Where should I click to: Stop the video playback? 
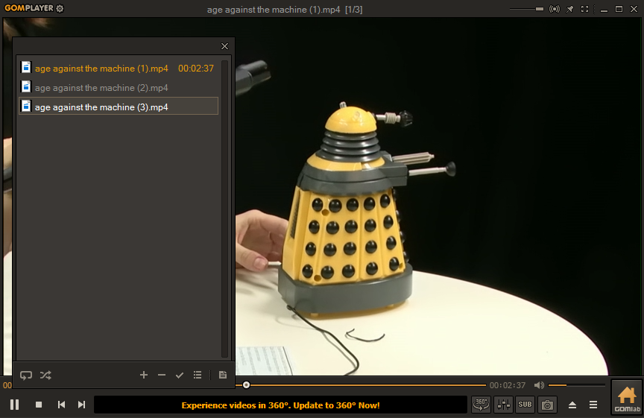click(x=39, y=405)
